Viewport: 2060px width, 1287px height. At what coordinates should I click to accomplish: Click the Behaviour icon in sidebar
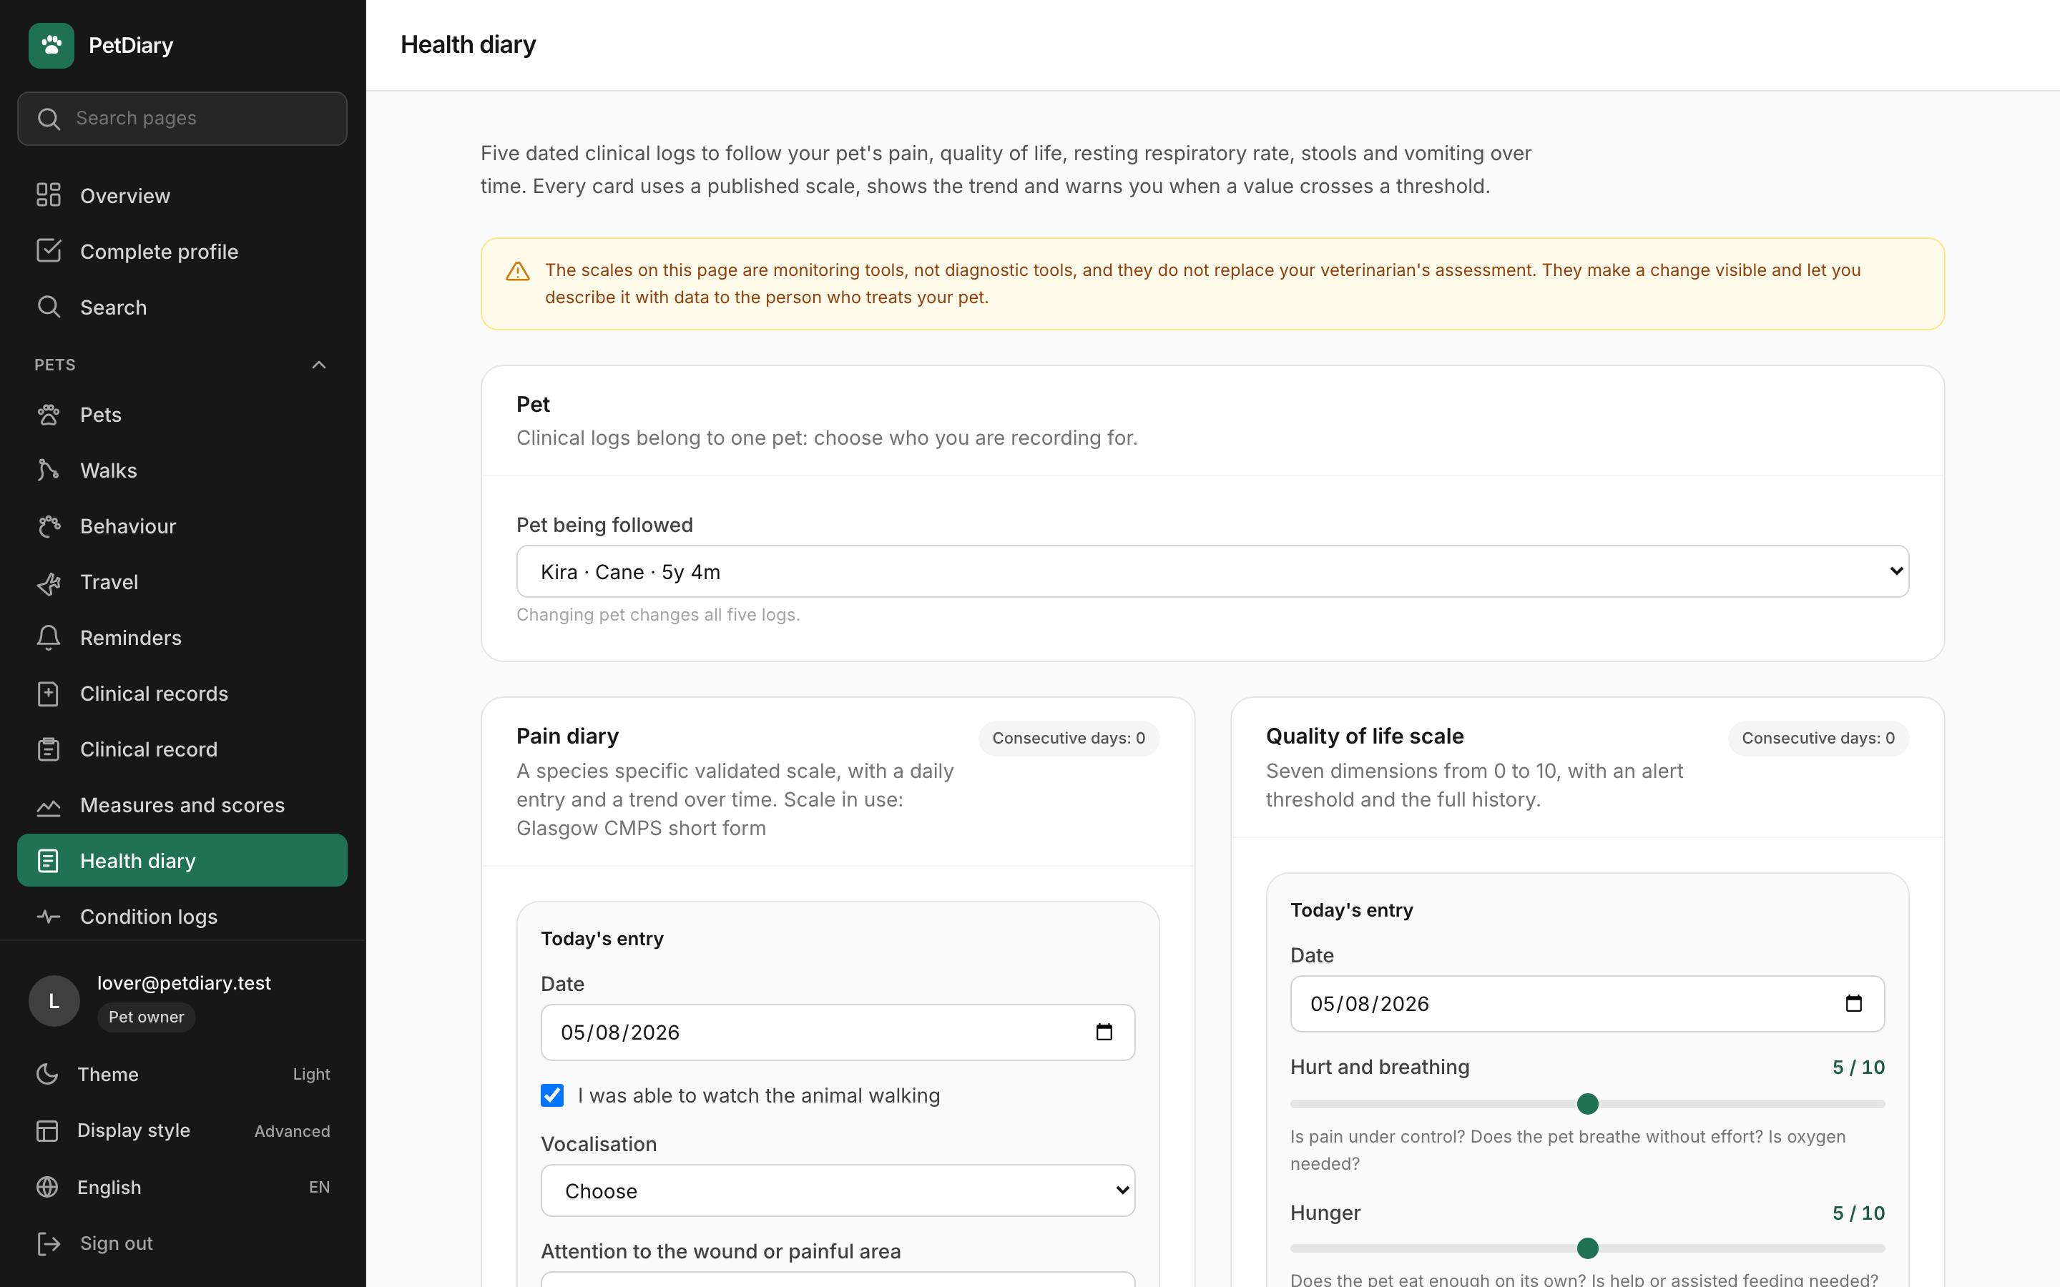[49, 526]
